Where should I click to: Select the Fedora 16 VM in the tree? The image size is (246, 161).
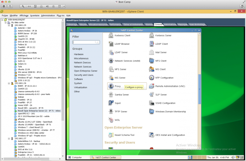tap(22, 45)
